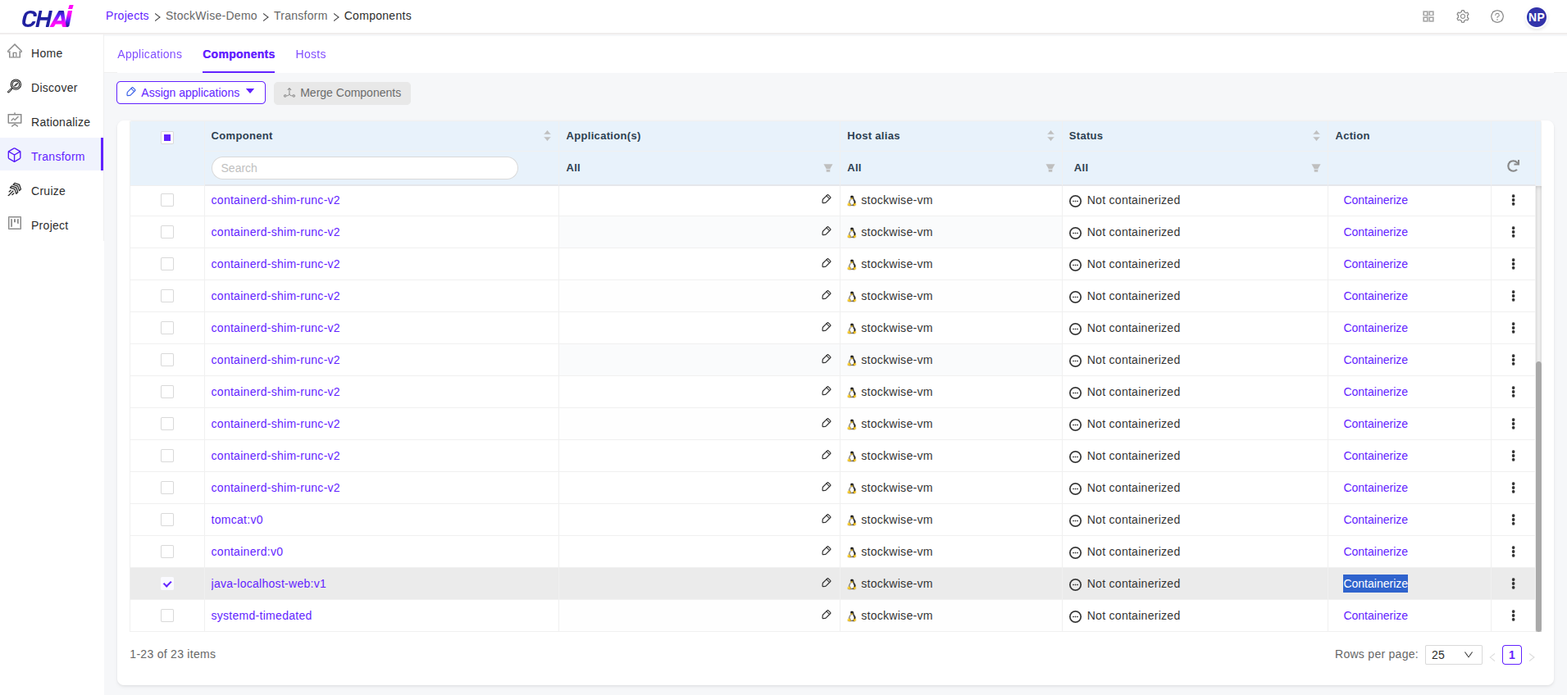Open containerd:v0 component link
The width and height of the screenshot is (1567, 695).
click(x=247, y=552)
